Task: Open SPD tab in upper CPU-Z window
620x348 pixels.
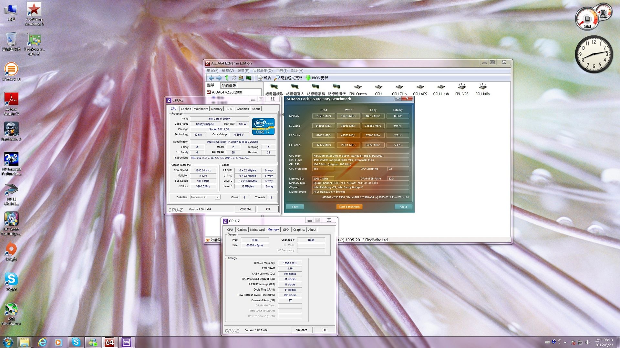Action: [x=229, y=109]
